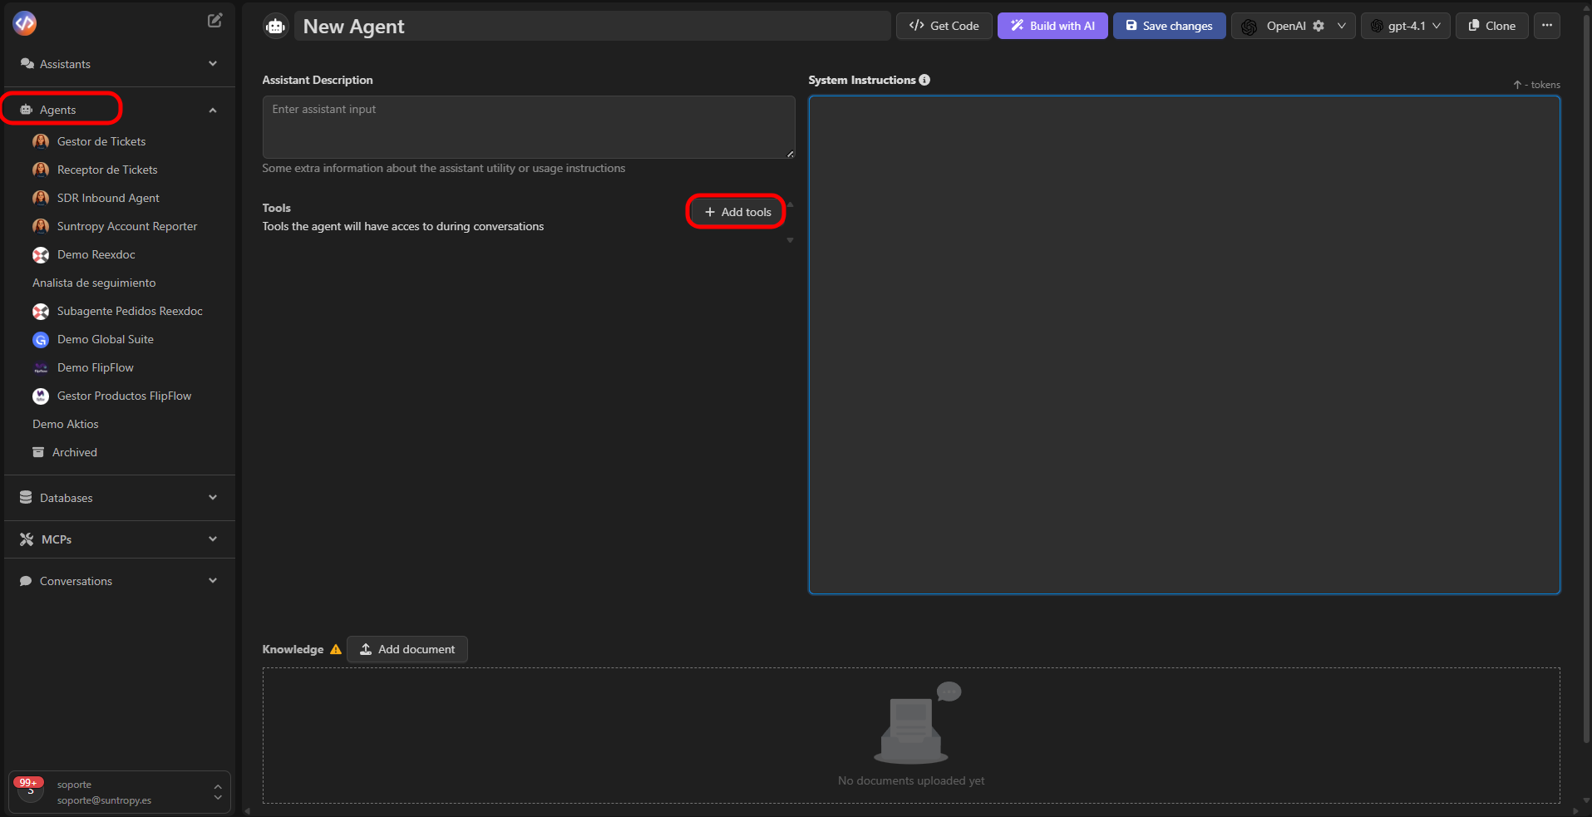Click the Tools list scroll-down arrow
This screenshot has width=1592, height=817.
click(x=790, y=240)
